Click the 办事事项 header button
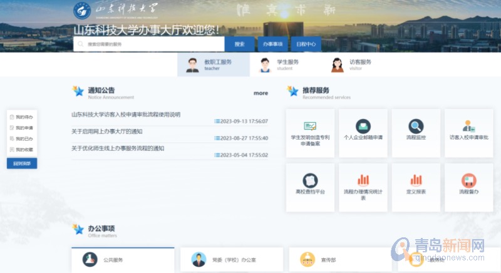This screenshot has height=273, width=501. (272, 44)
